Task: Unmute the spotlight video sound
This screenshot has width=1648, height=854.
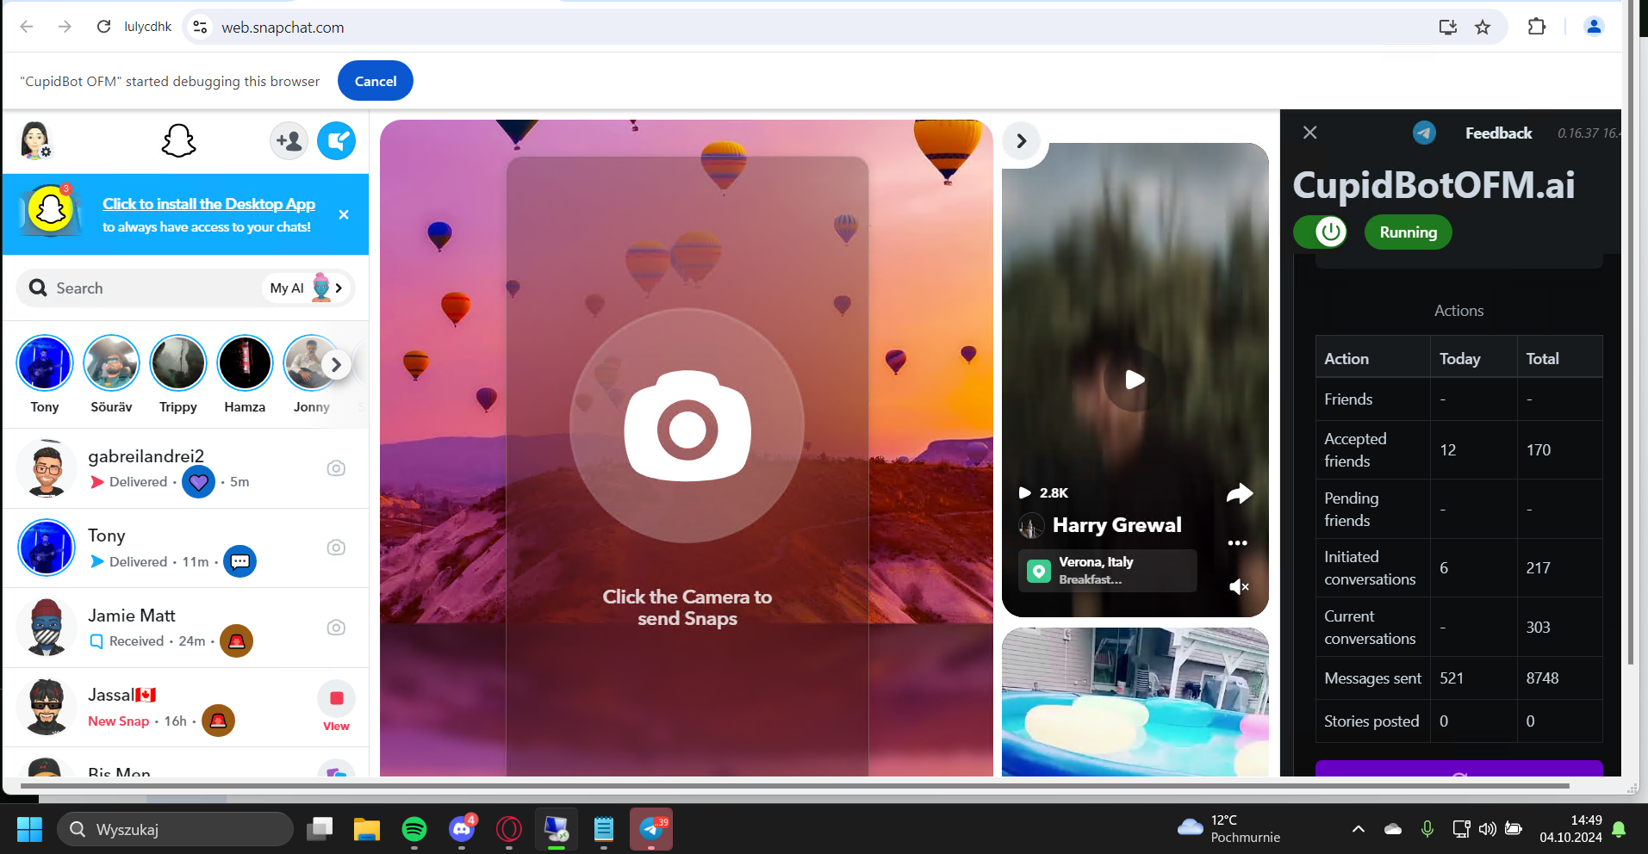Action: [1239, 586]
